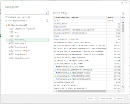Click the preview horizontal scrollbar thumb
The width and height of the screenshot is (130, 104).
(82, 91)
